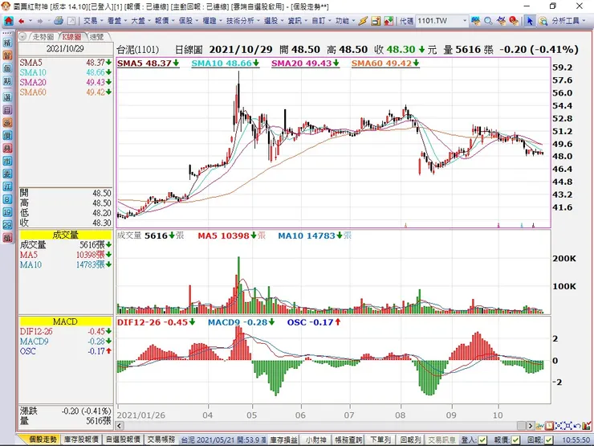Open the 功能 menu dropdown
This screenshot has height=446, width=594.
tap(344, 21)
